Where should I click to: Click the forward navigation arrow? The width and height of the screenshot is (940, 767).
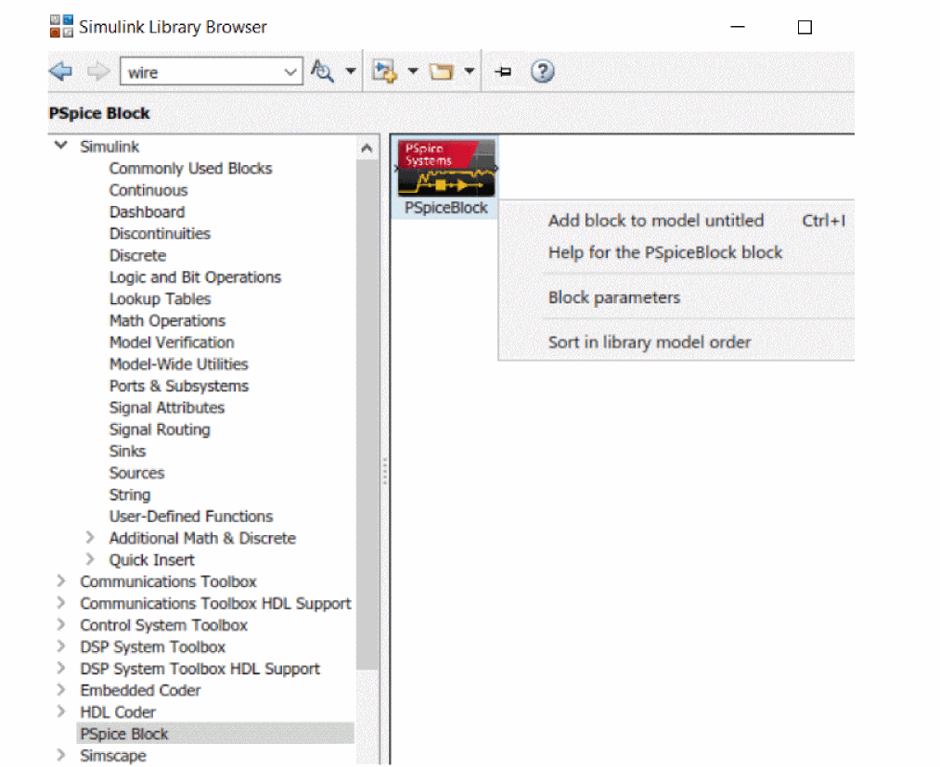tap(98, 71)
